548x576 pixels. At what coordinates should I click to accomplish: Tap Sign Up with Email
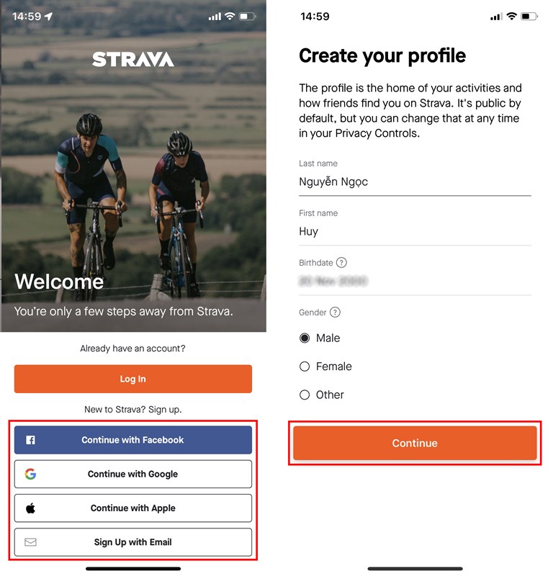pos(133,542)
